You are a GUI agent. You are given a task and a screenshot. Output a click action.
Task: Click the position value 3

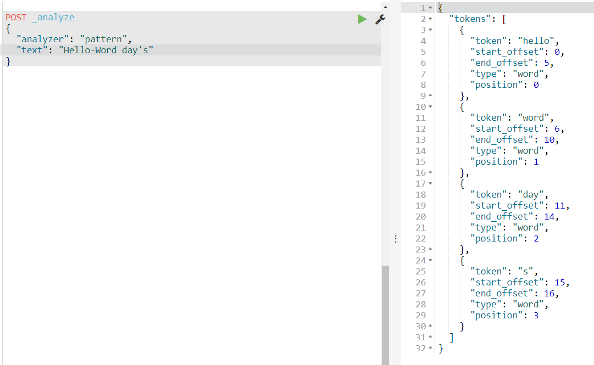pos(536,315)
